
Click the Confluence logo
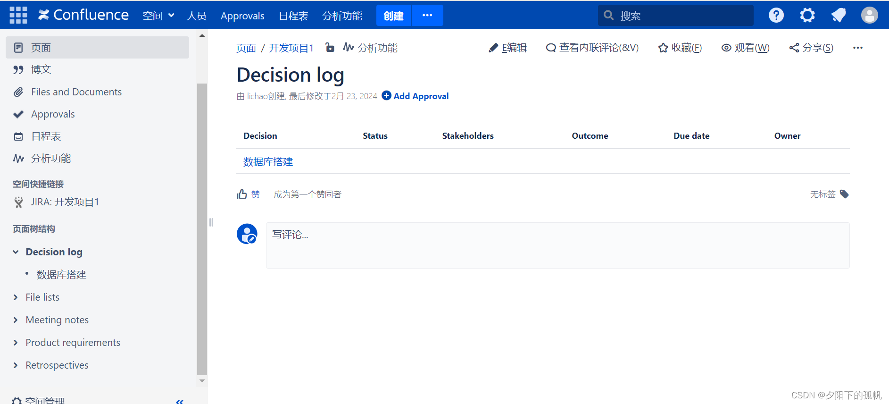tap(83, 15)
